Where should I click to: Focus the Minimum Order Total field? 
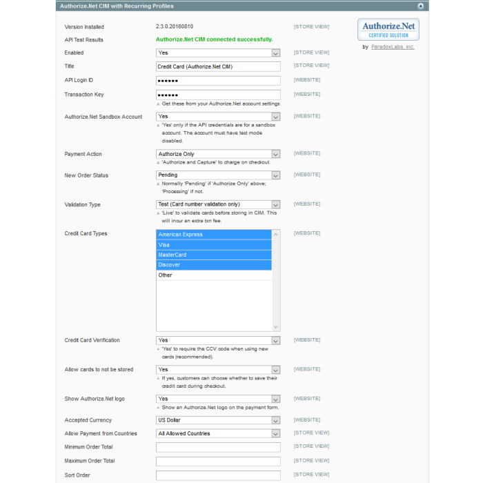(218, 447)
